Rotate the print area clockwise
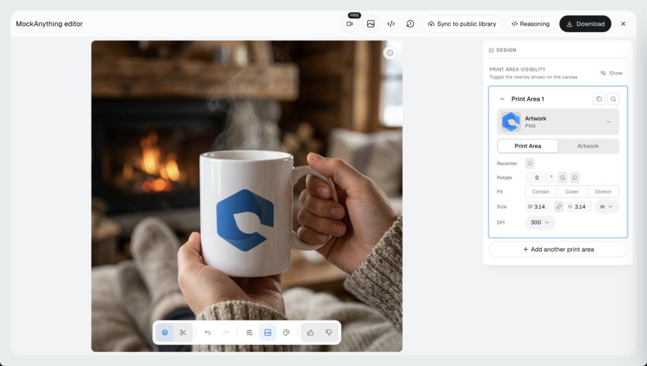 click(x=562, y=178)
